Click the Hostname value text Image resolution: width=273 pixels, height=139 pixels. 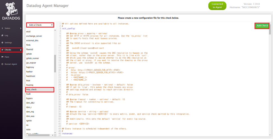click(251, 8)
